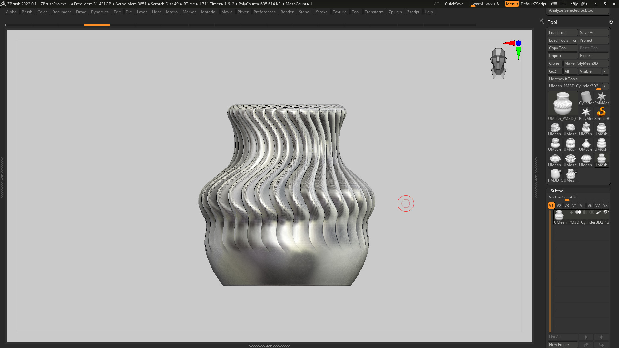Click the down-right arrow beside New Folder
This screenshot has height=348, width=619.
click(x=601, y=345)
